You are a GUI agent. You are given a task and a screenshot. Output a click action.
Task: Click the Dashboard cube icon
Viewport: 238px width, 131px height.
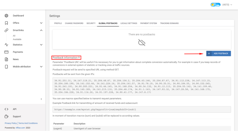pos(6,16)
